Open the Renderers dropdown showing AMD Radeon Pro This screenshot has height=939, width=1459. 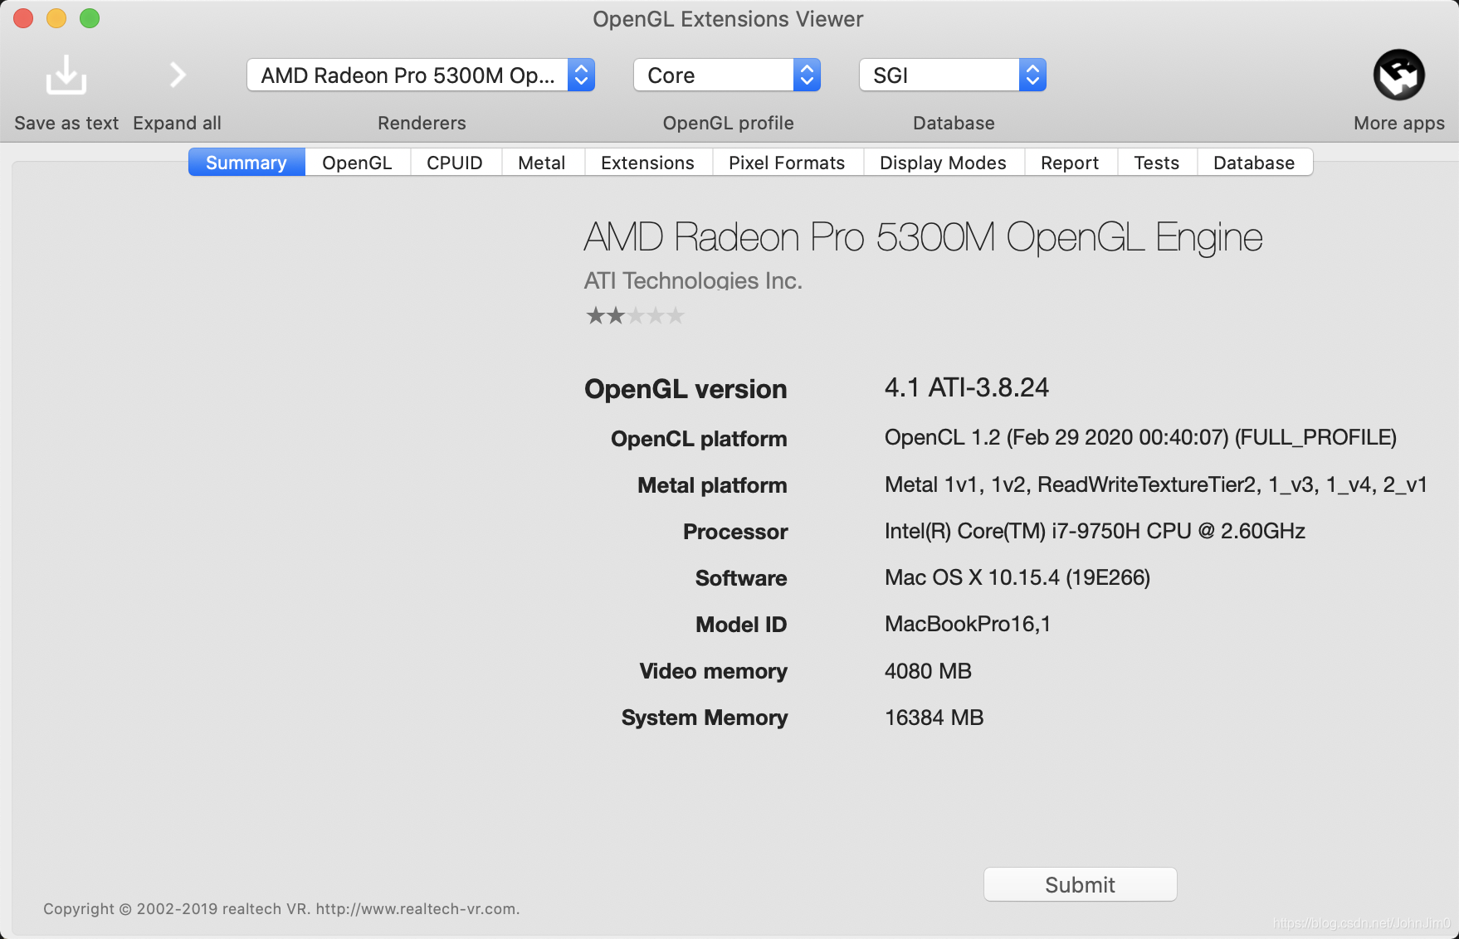click(x=421, y=75)
